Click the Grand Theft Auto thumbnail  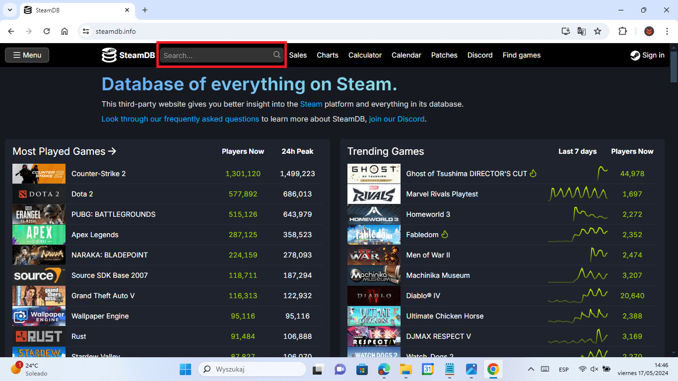coord(39,296)
